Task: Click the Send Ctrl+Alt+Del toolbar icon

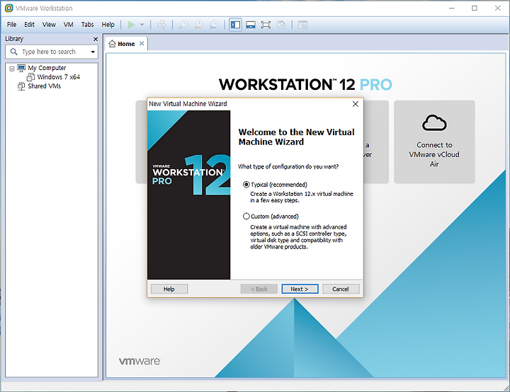Action: (161, 25)
